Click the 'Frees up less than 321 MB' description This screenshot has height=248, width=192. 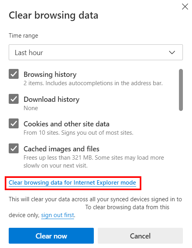pyautogui.click(x=94, y=162)
